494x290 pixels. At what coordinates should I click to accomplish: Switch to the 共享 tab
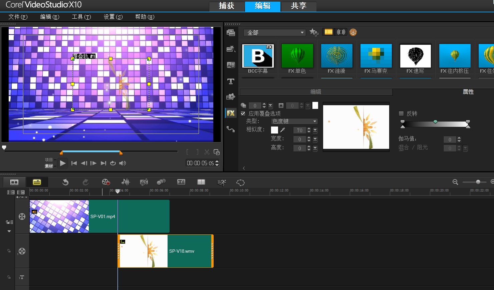[298, 6]
